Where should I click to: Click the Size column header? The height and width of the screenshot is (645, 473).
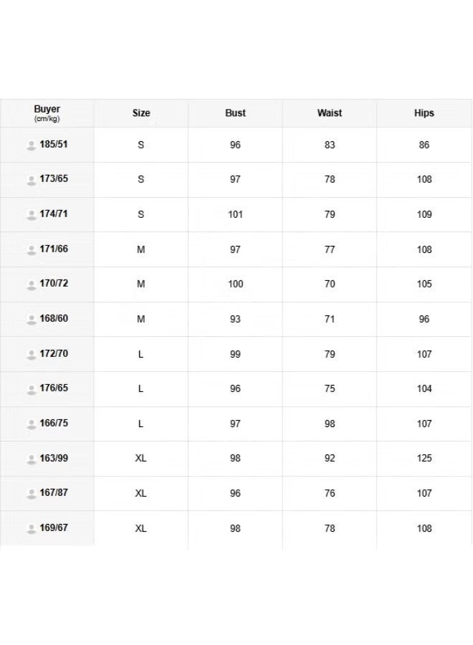141,113
